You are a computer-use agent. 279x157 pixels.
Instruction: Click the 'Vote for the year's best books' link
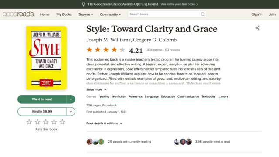click(177, 4)
